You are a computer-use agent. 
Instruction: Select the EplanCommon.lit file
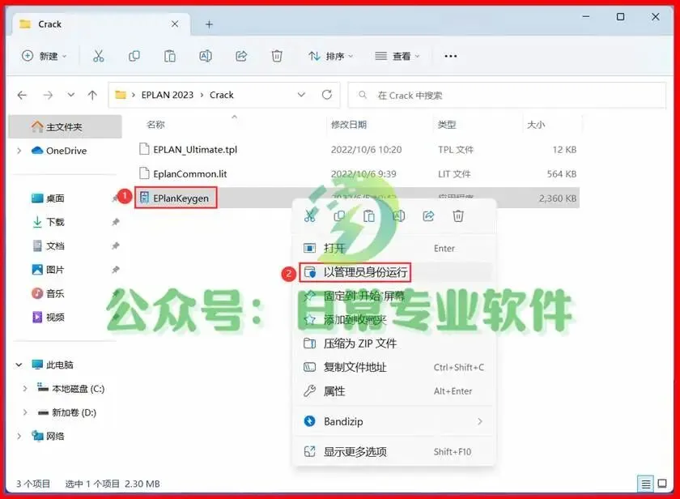click(358, 174)
